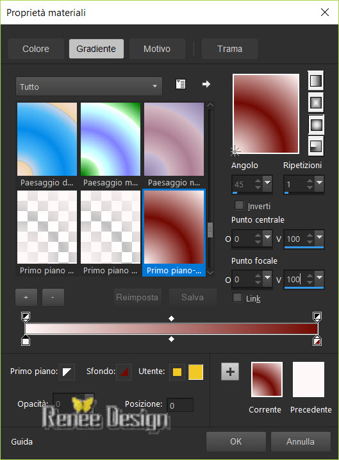Select the radial gradient style icon

[315, 146]
